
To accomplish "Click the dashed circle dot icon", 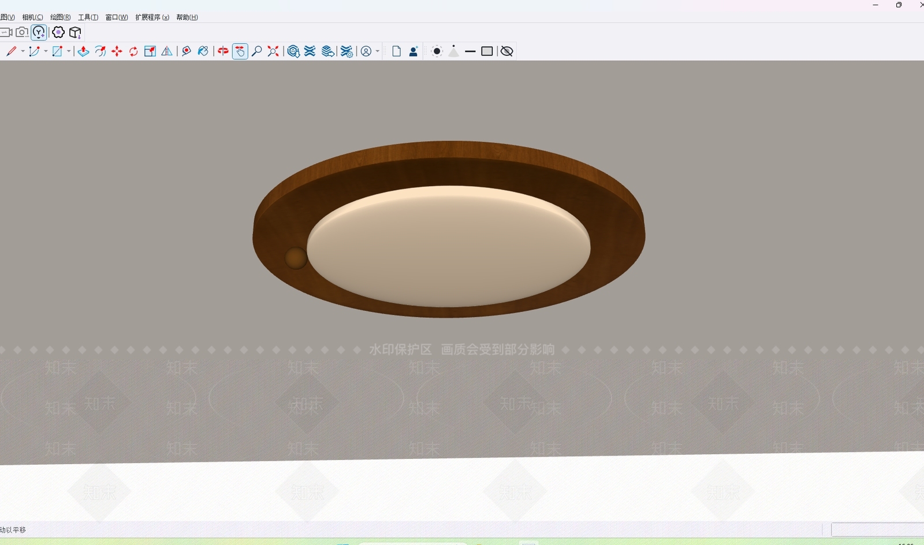I will (437, 51).
